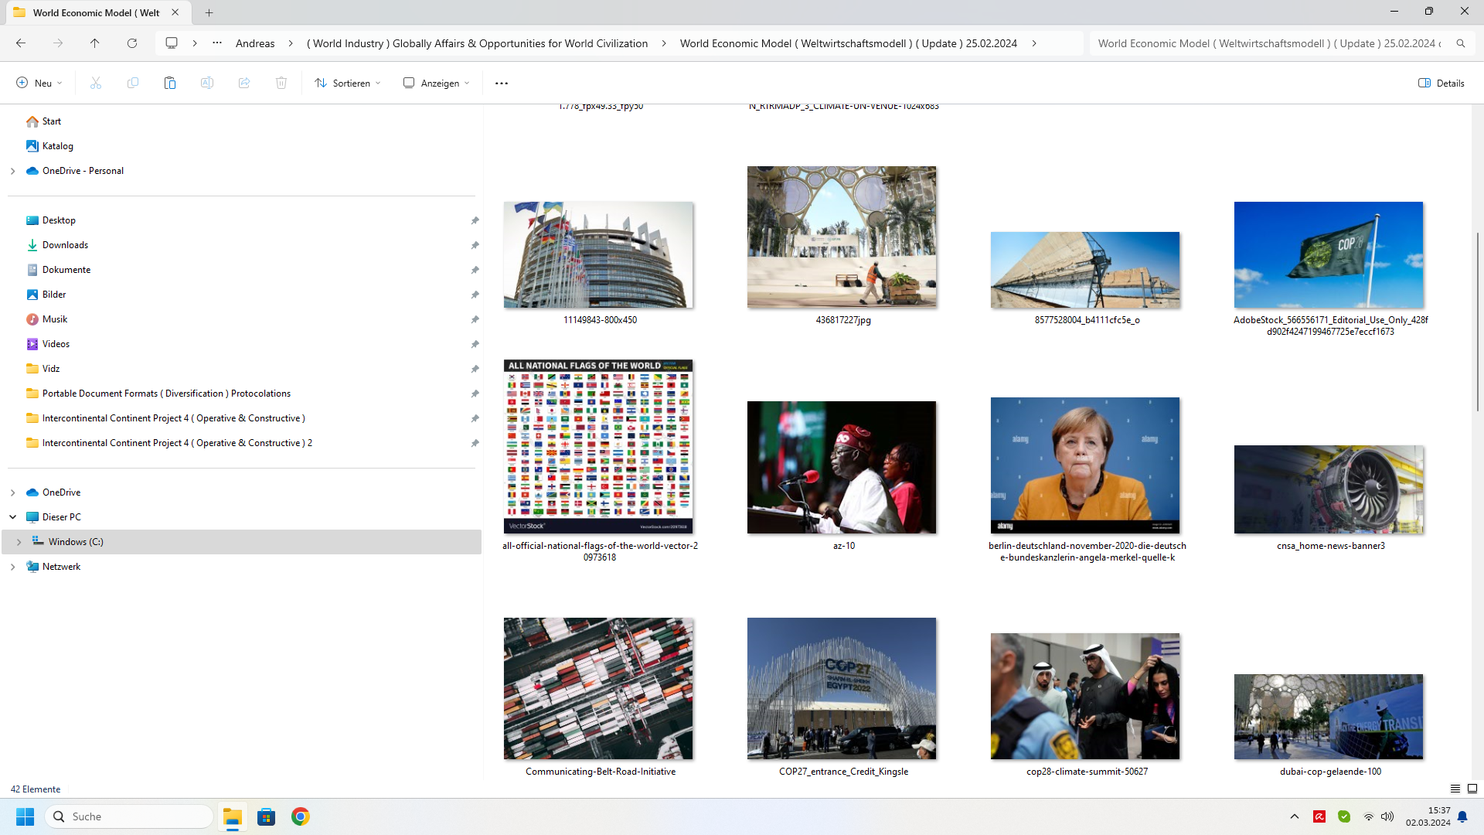Viewport: 1484px width, 835px height.
Task: Expand the Windows (C:) drive node
Action: tap(19, 542)
